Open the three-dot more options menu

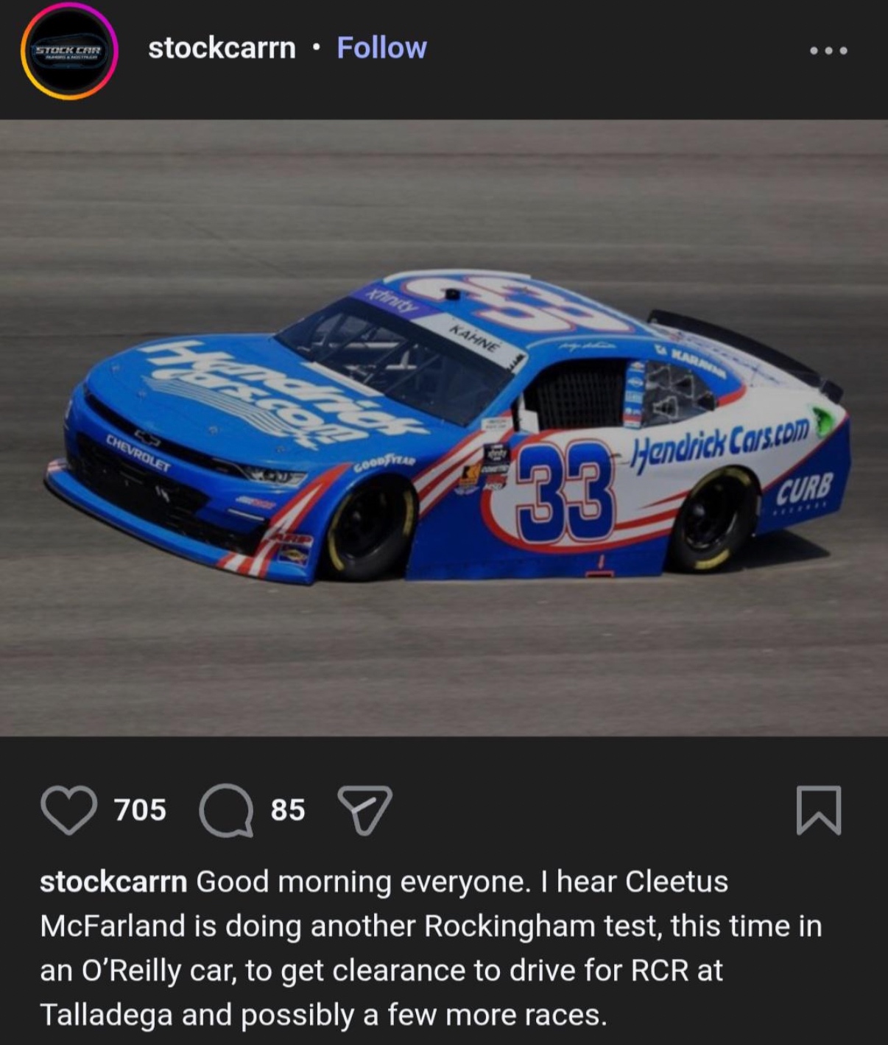(828, 51)
